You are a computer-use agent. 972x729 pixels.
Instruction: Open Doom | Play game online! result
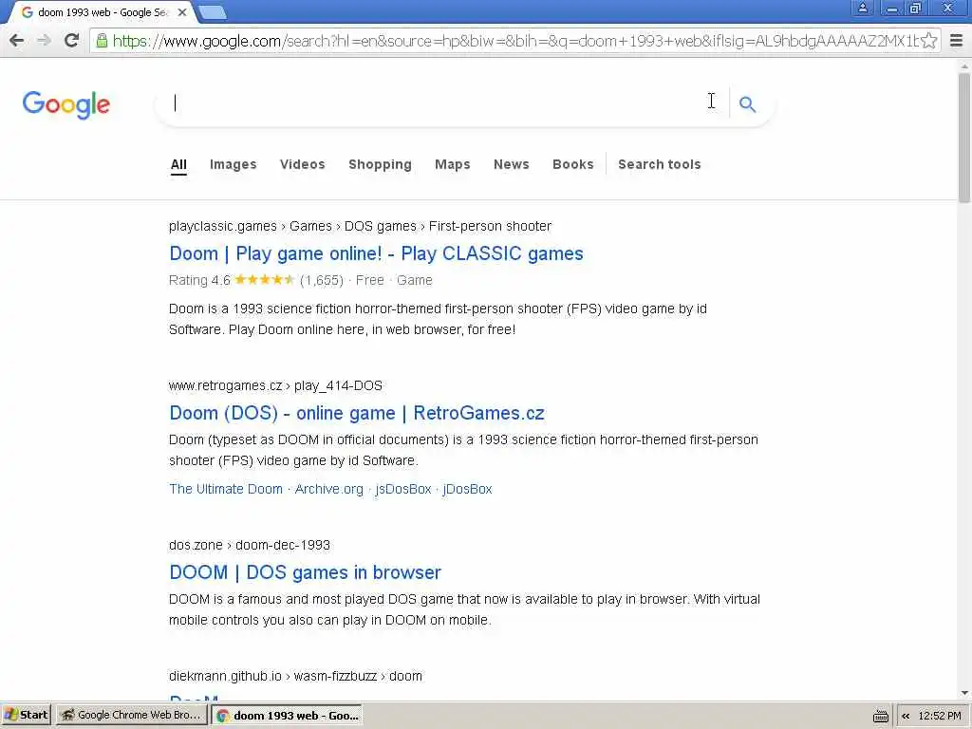click(376, 253)
